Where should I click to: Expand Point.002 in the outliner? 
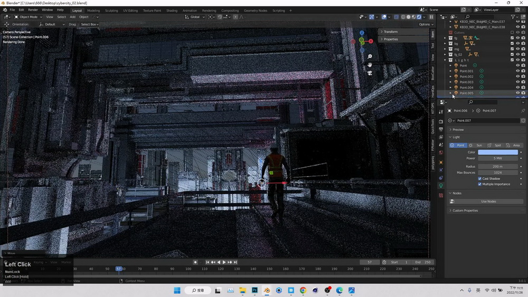450,76
